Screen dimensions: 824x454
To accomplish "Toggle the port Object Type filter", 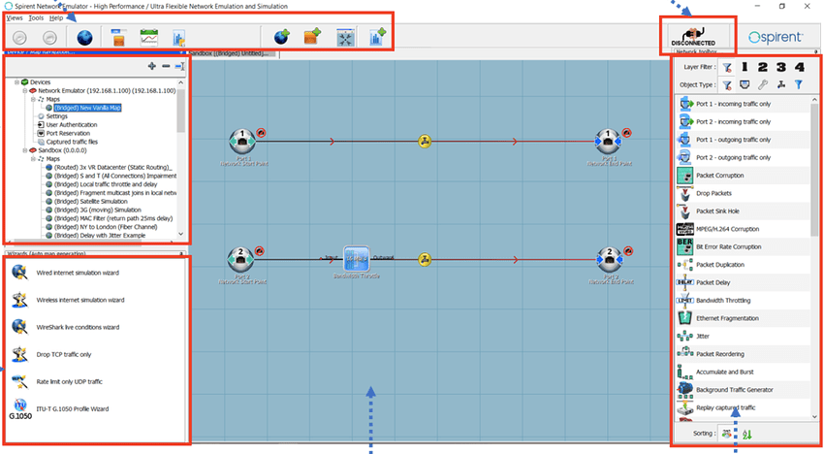I will coord(745,84).
